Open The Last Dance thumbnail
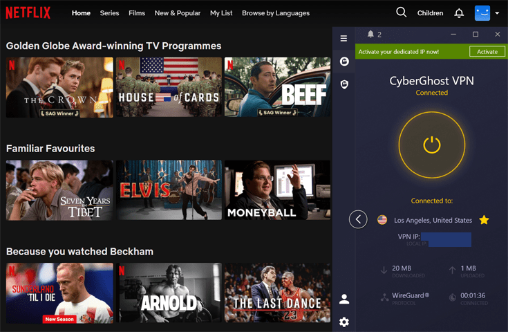 point(277,293)
